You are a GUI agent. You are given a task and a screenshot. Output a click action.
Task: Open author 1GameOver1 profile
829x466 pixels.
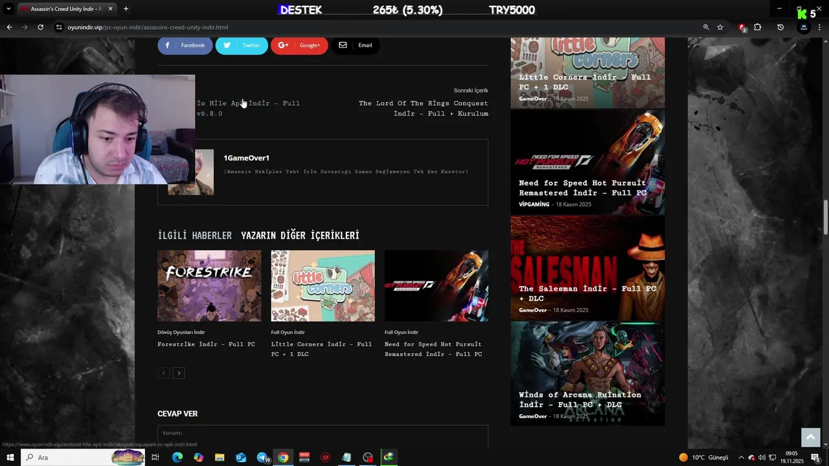tap(246, 158)
